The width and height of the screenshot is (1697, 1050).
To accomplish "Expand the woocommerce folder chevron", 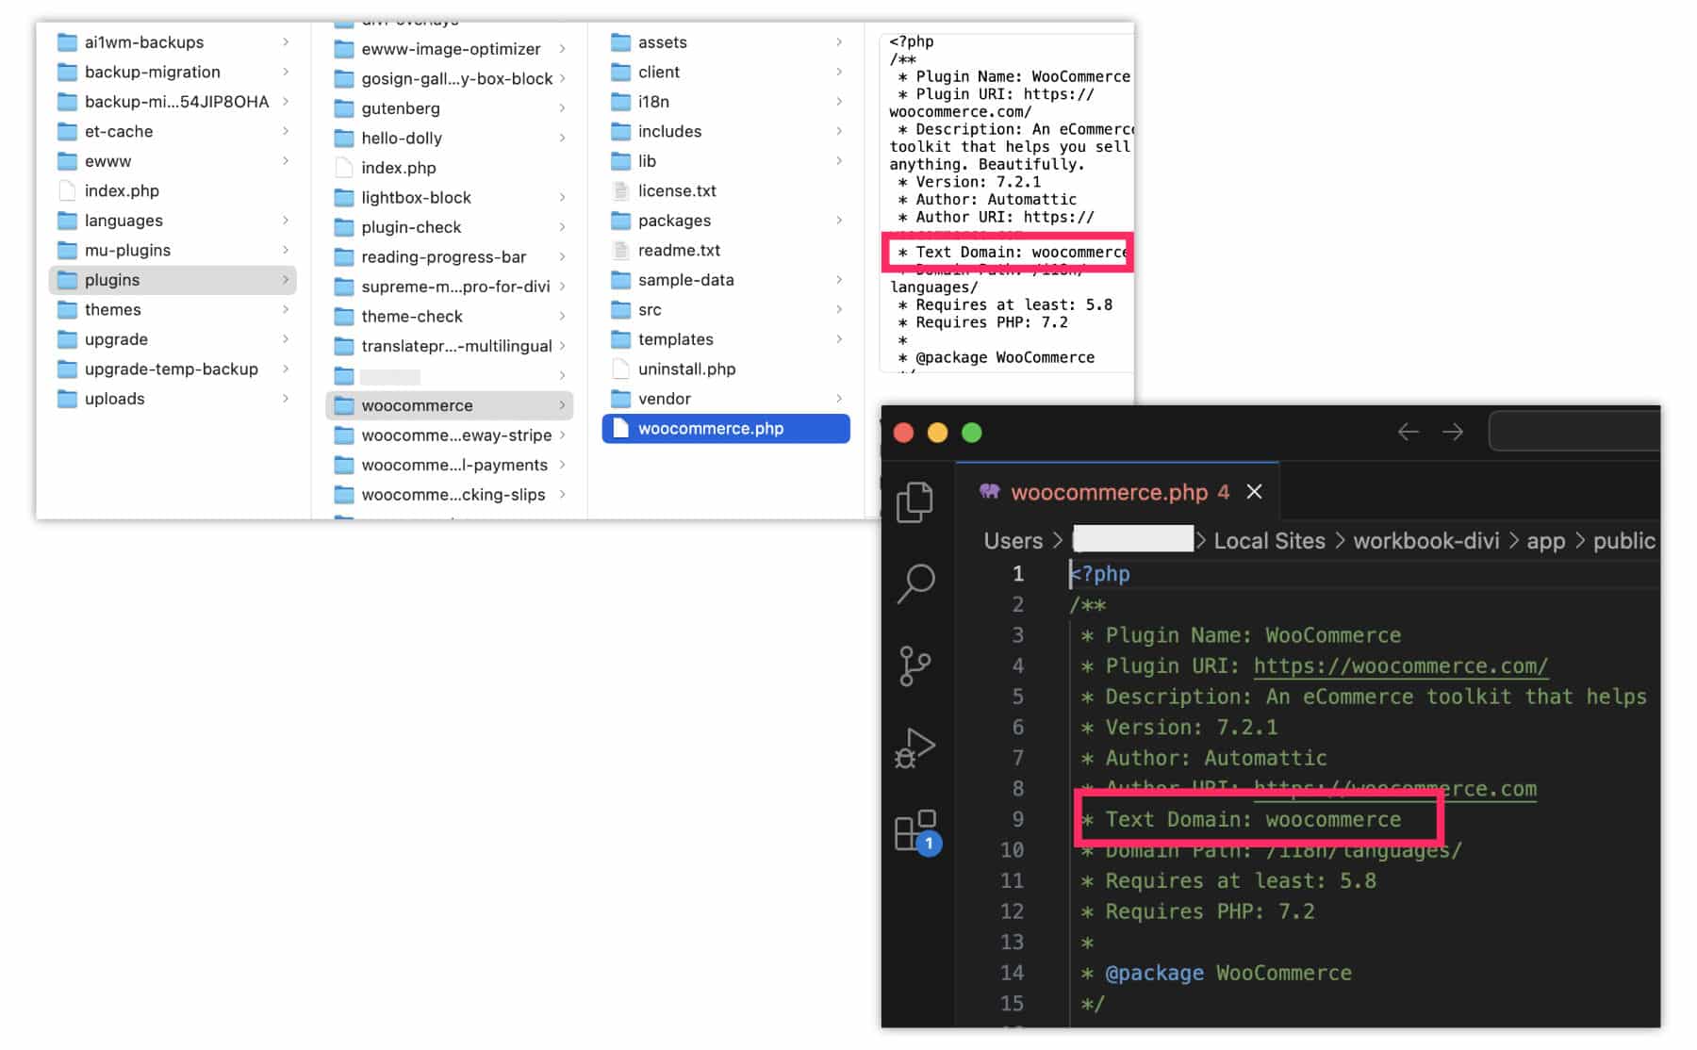I will tap(562, 405).
